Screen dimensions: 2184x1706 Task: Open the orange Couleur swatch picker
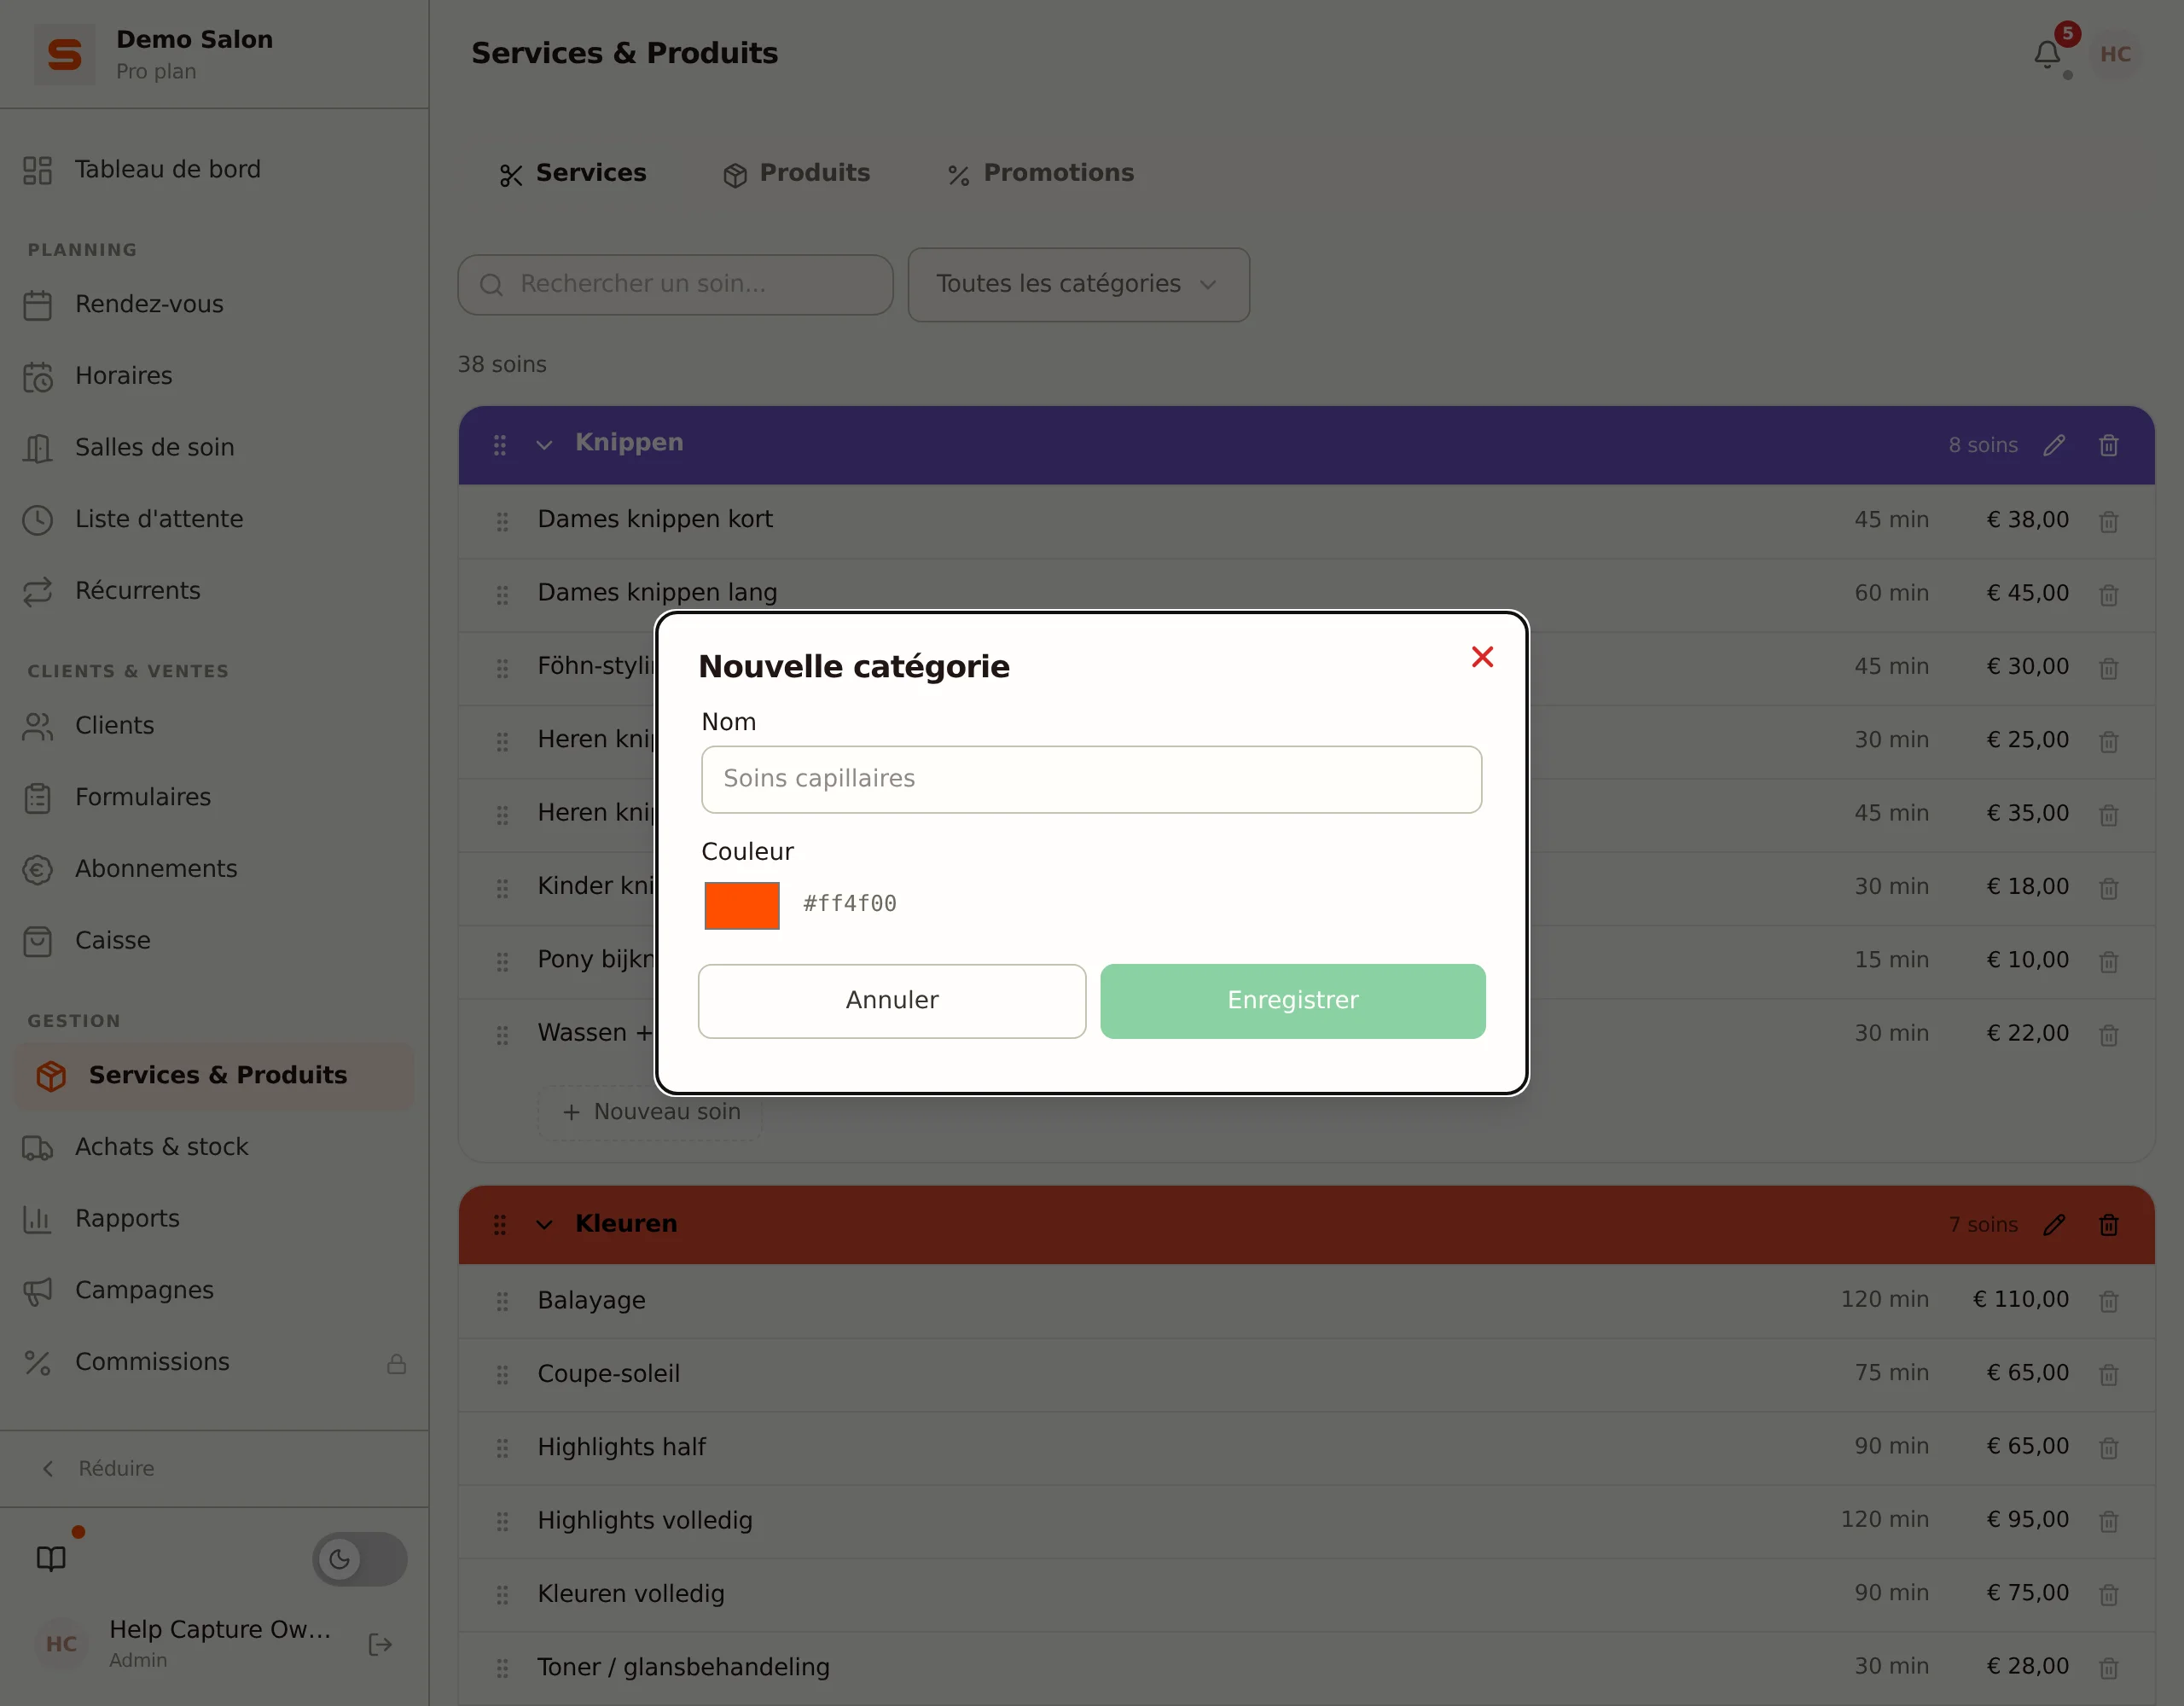coord(741,905)
